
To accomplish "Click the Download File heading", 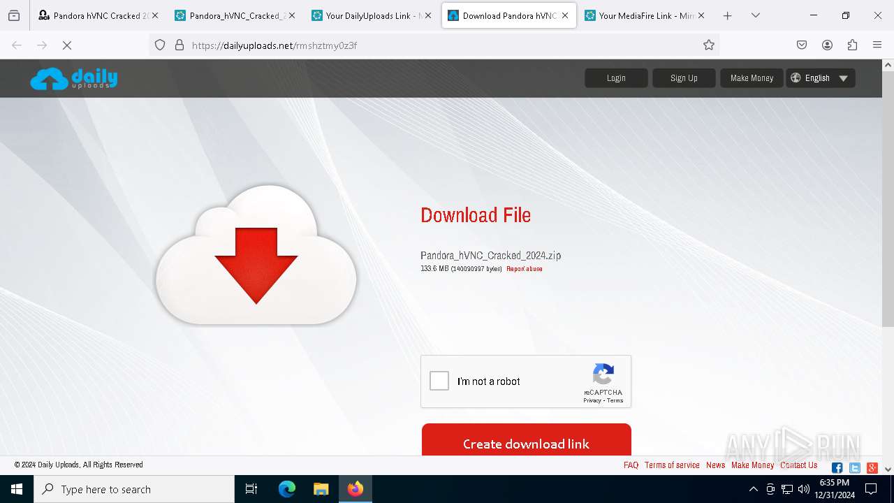I will point(476,215).
